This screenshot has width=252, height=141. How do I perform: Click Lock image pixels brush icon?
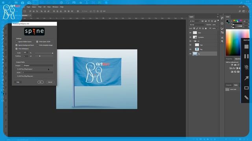(x=197, y=29)
